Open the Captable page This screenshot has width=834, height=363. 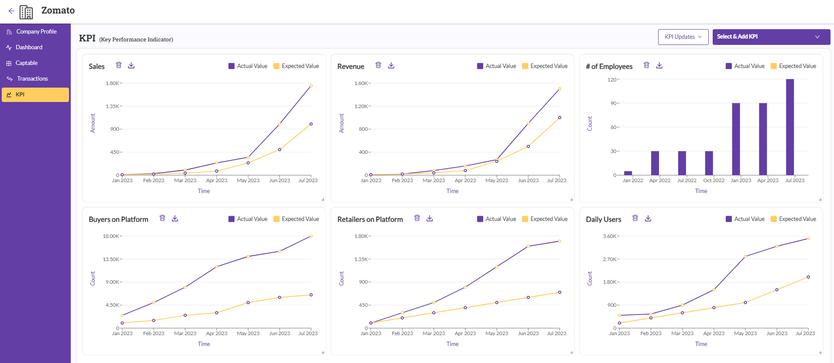point(27,63)
